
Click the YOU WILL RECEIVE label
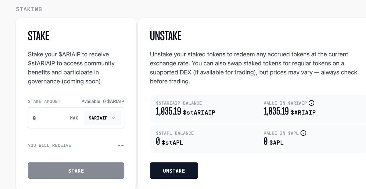(x=49, y=145)
